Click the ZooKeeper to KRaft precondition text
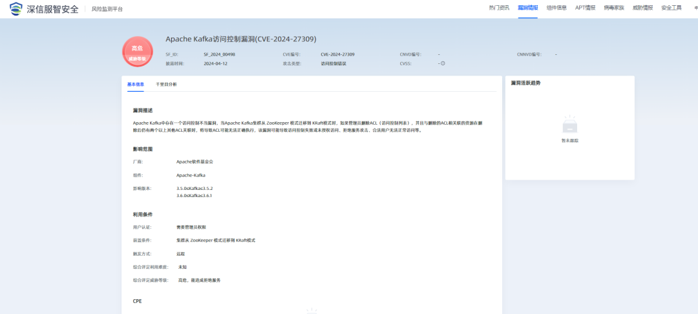Image resolution: width=698 pixels, height=314 pixels. tap(215, 240)
